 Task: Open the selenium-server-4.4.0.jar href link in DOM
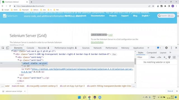(77, 70)
